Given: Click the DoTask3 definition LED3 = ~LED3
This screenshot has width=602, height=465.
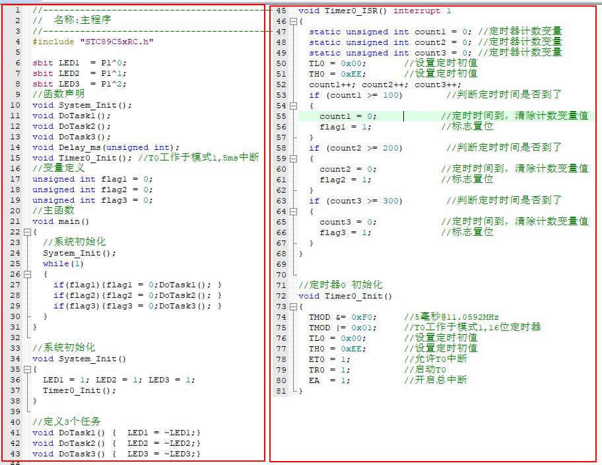Looking at the screenshot, I should click(x=116, y=454).
